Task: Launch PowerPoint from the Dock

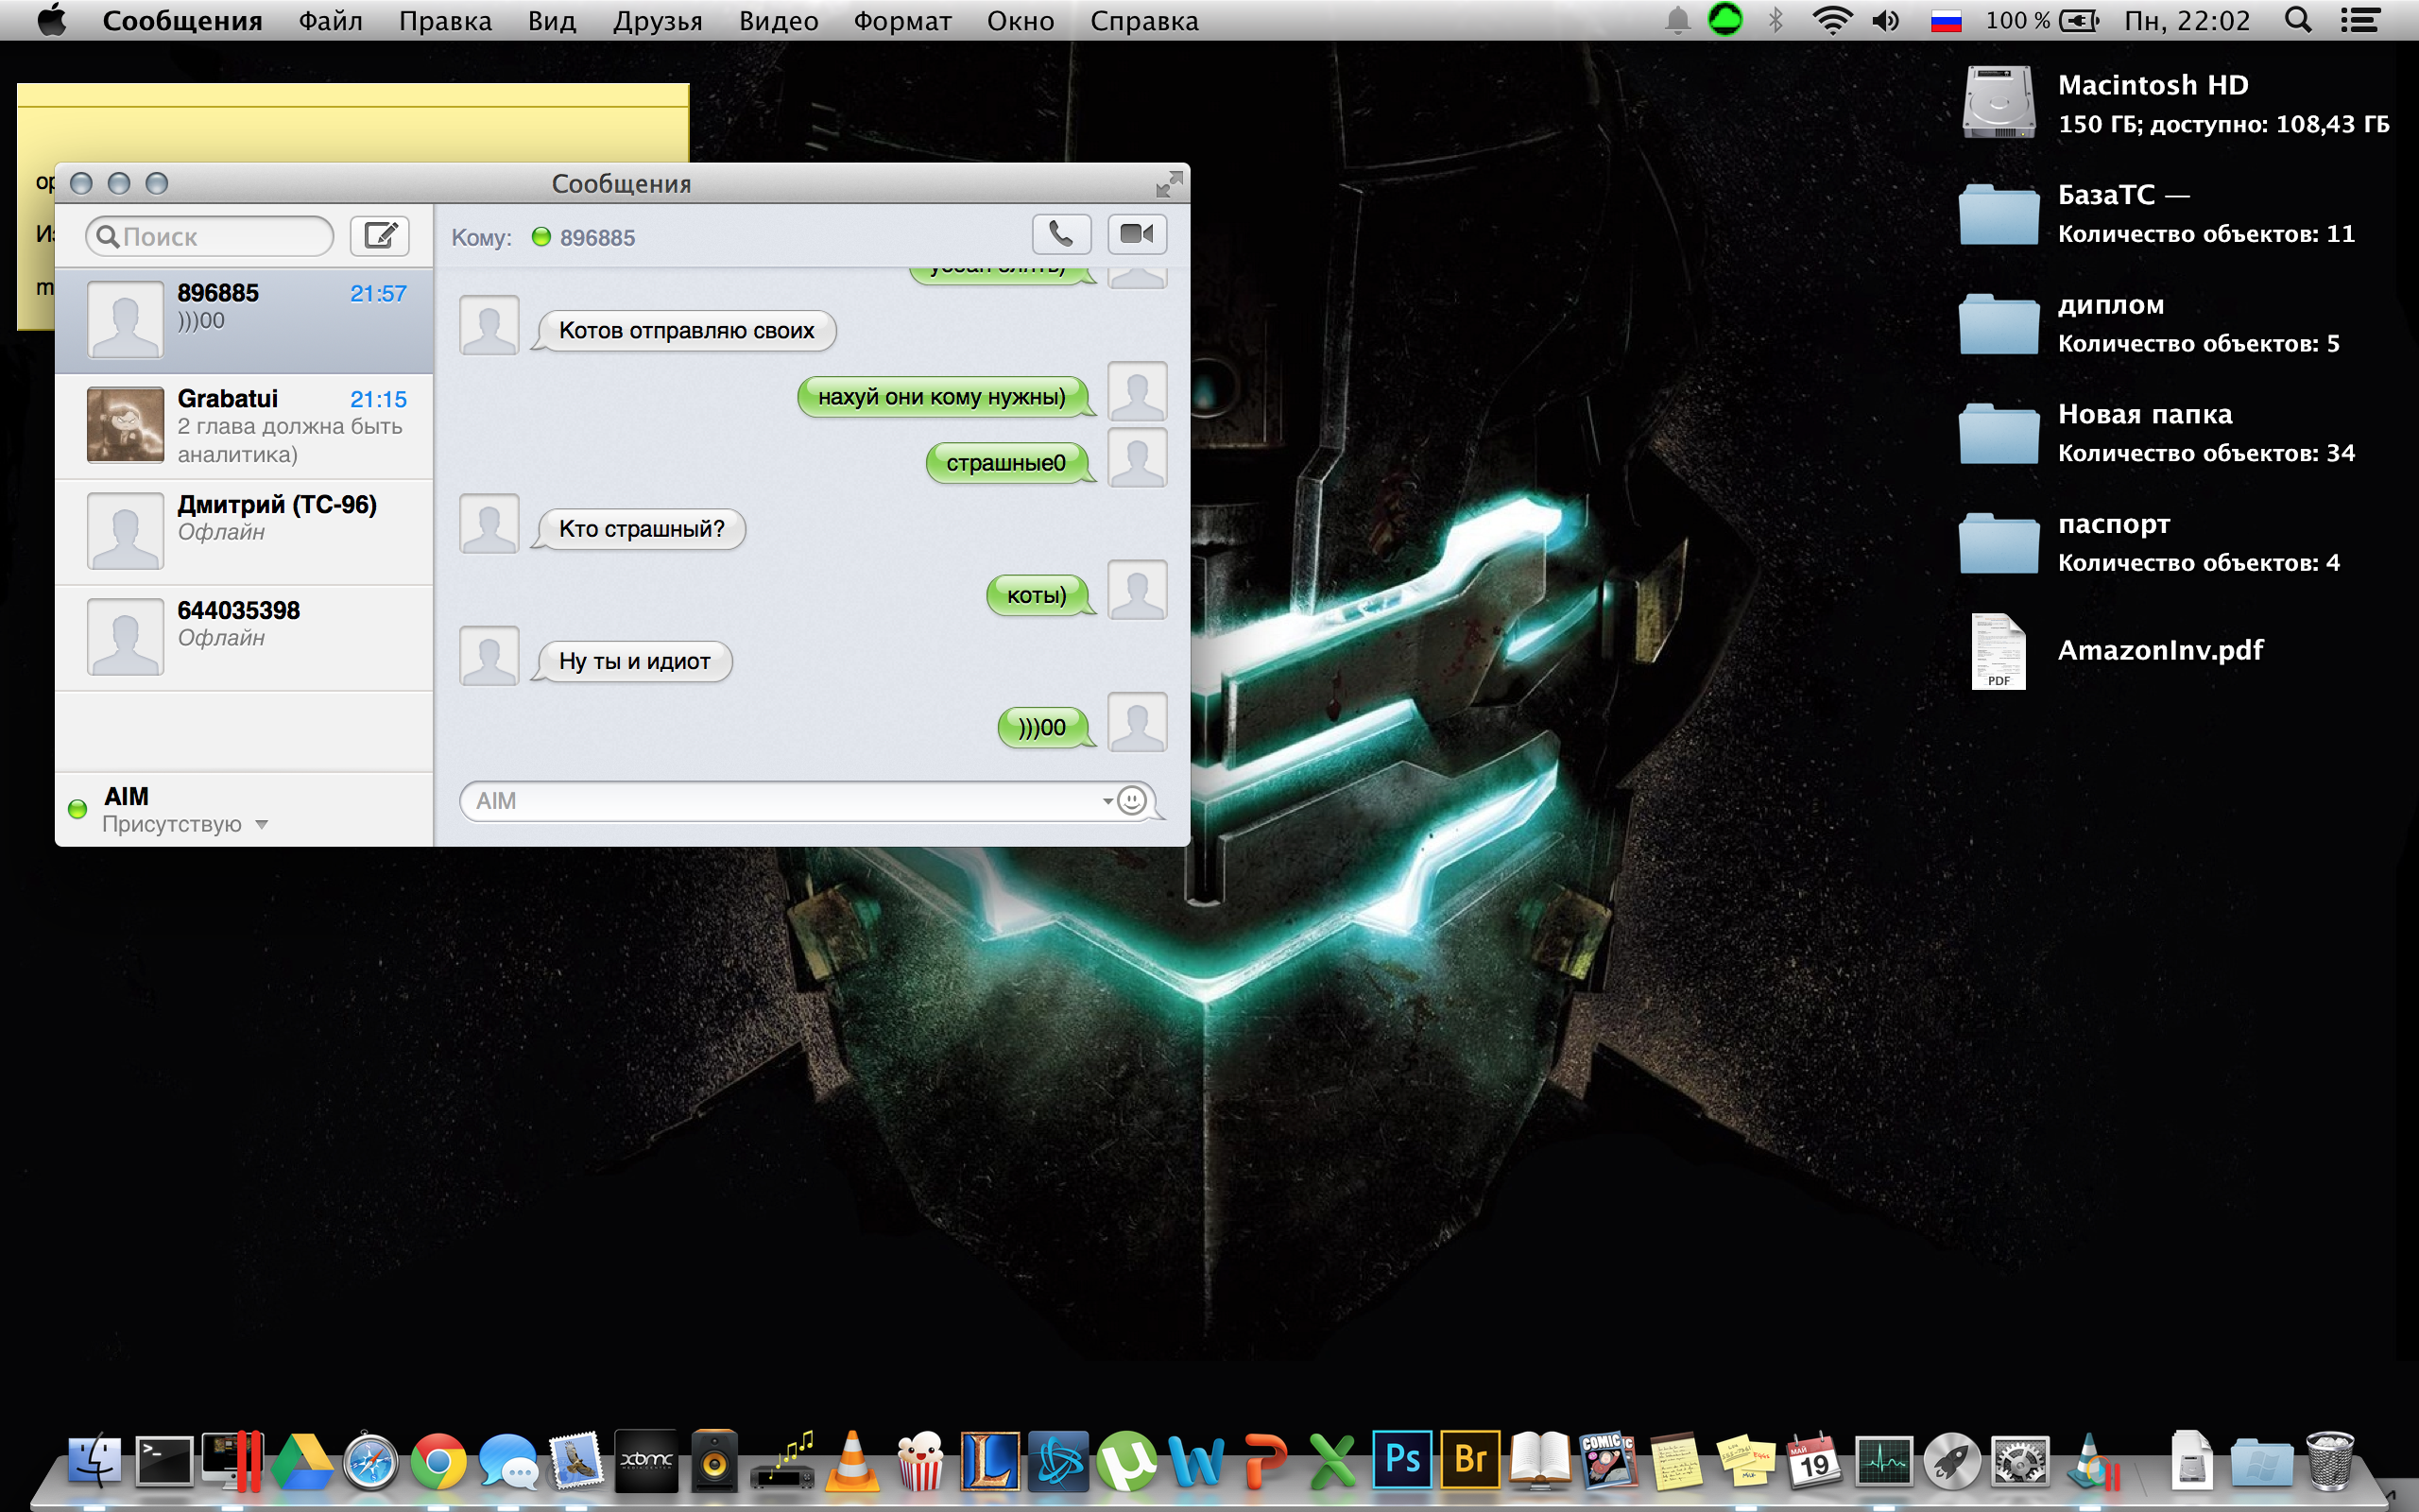Action: (x=1264, y=1462)
